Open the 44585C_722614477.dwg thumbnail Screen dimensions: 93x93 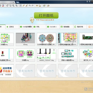(x=47, y=55)
